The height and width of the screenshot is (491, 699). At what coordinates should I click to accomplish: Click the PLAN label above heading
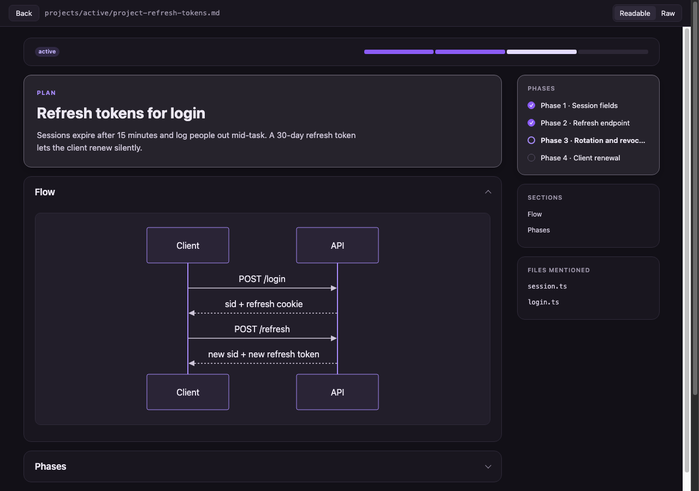click(46, 93)
